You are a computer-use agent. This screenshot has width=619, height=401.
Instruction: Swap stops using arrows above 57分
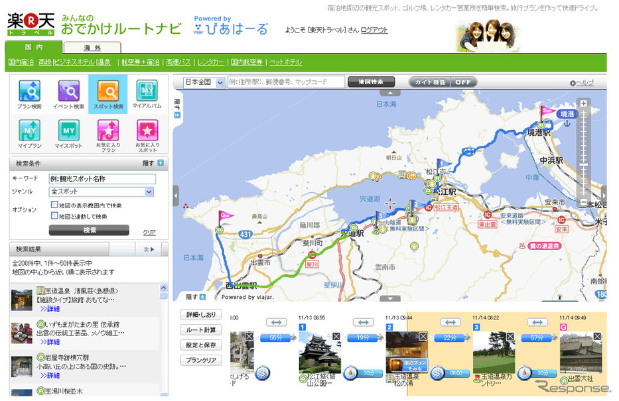click(x=537, y=323)
